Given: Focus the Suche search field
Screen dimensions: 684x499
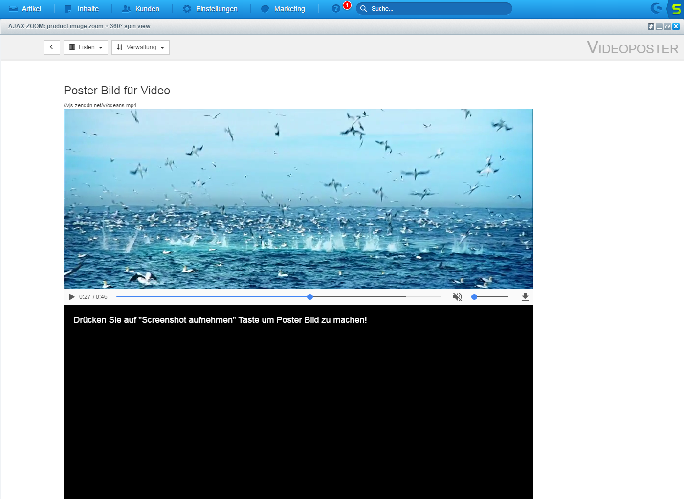Looking at the screenshot, I should click(434, 9).
